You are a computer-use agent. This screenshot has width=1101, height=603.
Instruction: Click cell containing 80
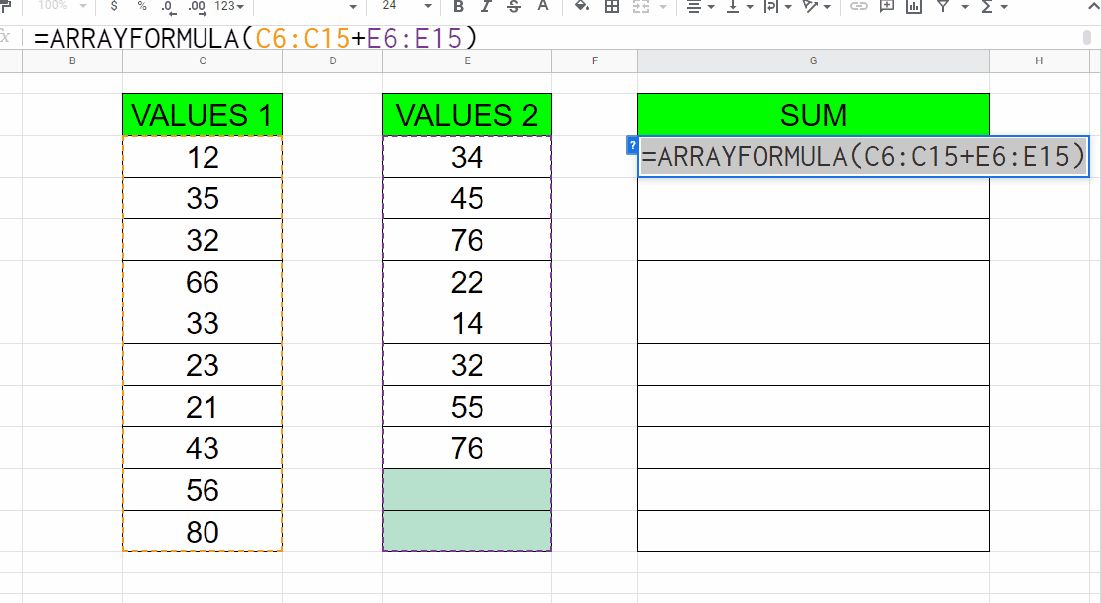(x=203, y=532)
